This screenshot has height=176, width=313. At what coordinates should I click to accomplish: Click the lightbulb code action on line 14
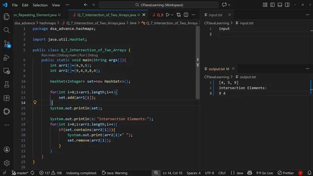click(35, 102)
